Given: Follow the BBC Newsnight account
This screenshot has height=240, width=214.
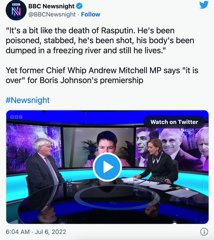Looking at the screenshot, I should 90,14.
